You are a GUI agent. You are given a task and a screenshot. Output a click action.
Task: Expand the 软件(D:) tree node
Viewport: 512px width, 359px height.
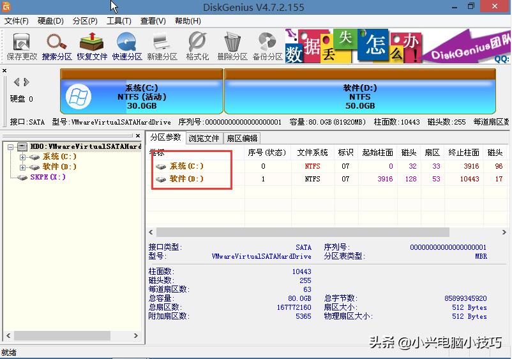tap(22, 167)
